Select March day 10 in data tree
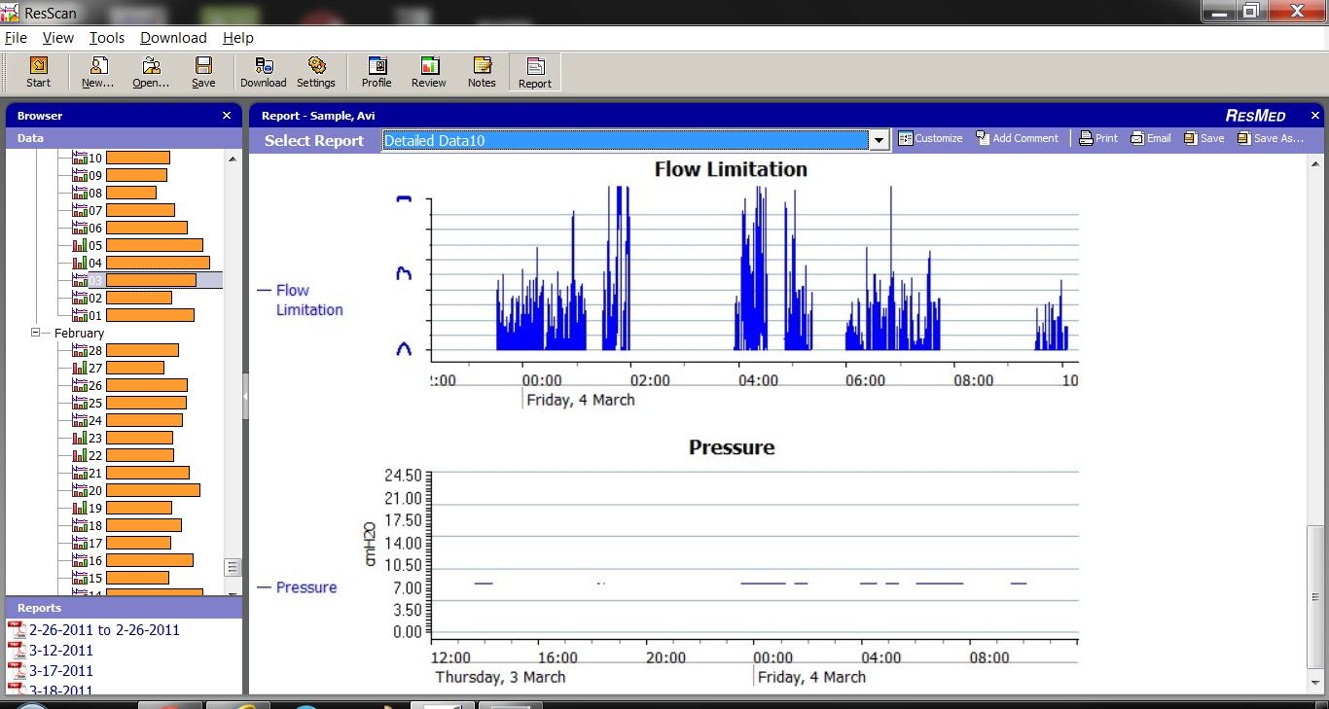The height and width of the screenshot is (709, 1329). (x=122, y=158)
